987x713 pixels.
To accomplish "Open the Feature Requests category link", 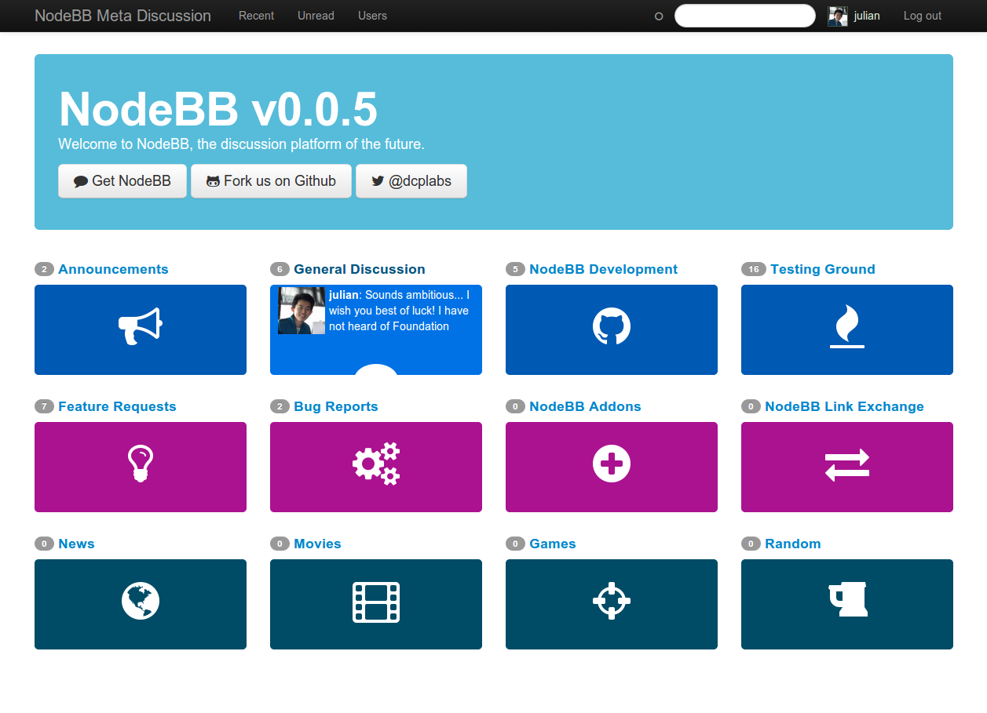I will point(117,406).
